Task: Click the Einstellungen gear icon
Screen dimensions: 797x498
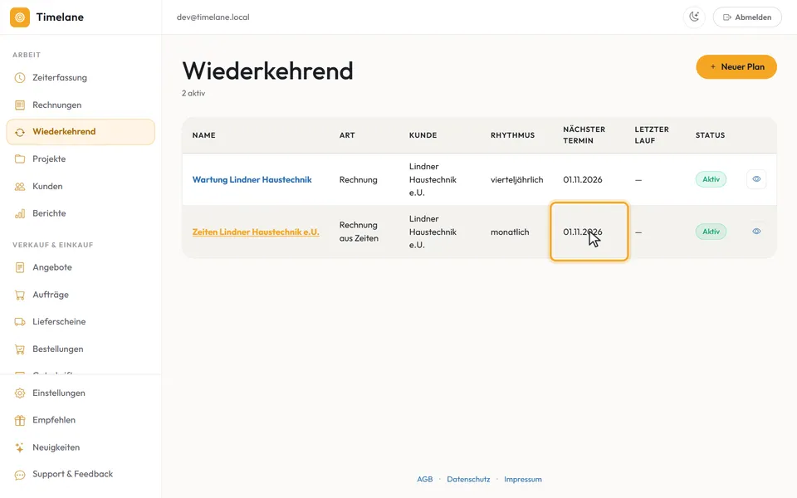Action: tap(20, 393)
